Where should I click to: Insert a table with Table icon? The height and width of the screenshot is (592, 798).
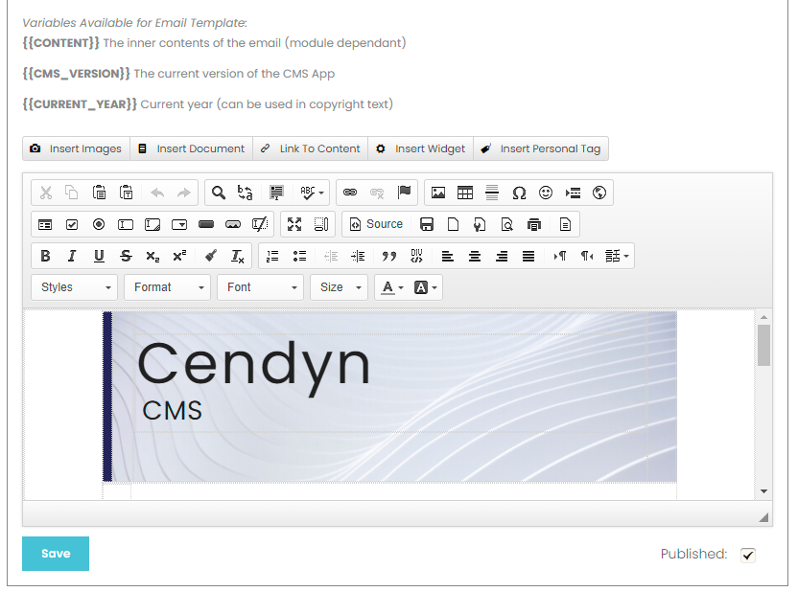click(465, 193)
